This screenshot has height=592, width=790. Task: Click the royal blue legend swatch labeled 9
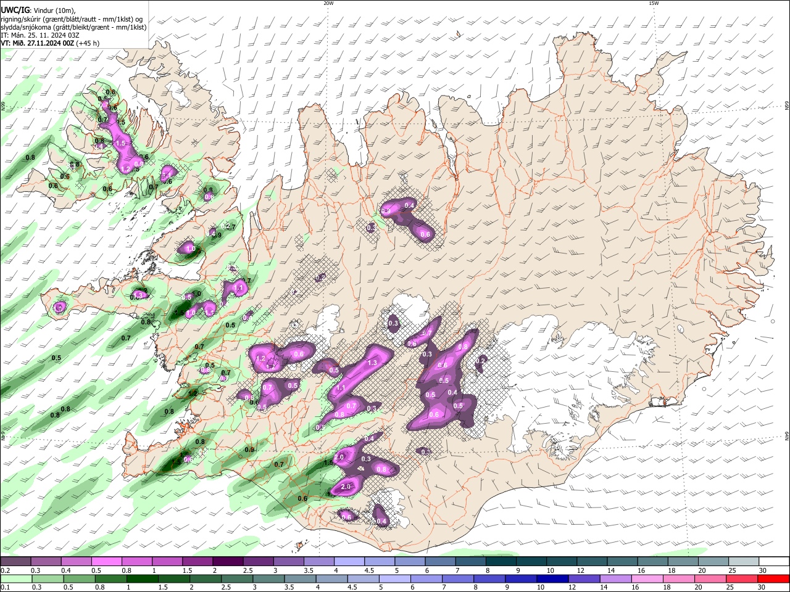coord(520,579)
